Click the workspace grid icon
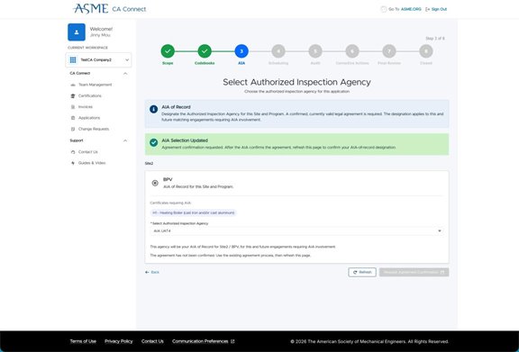This screenshot has height=352, width=519. [x=73, y=60]
